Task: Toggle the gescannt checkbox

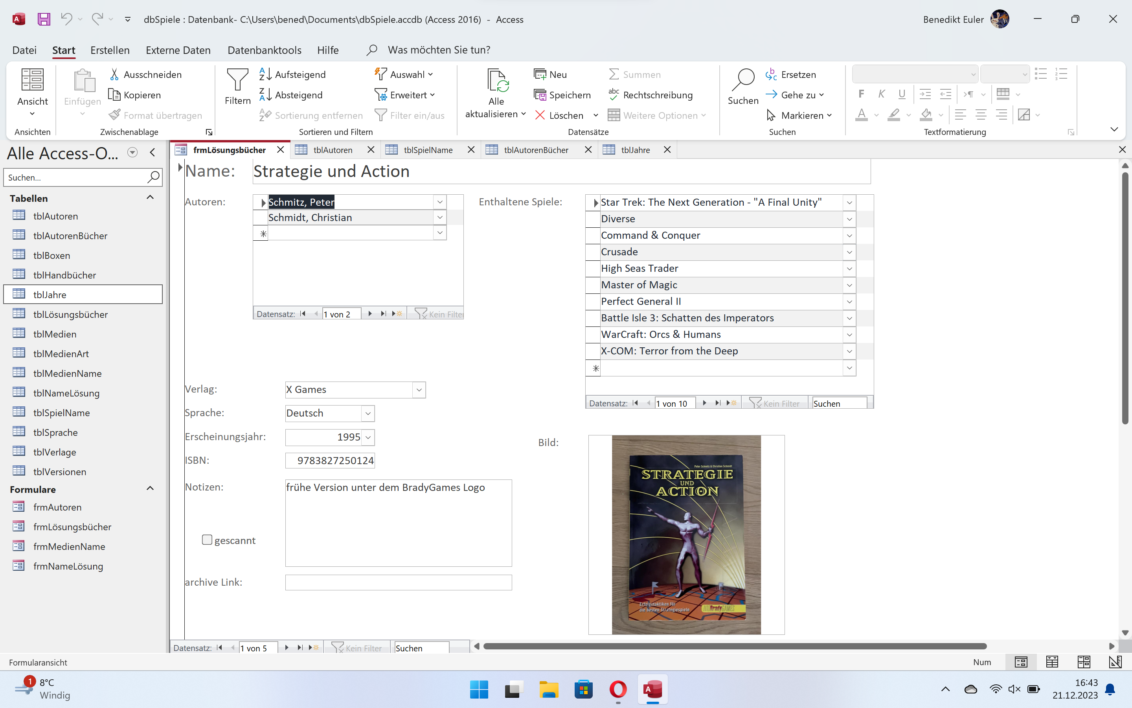Action: coord(207,540)
